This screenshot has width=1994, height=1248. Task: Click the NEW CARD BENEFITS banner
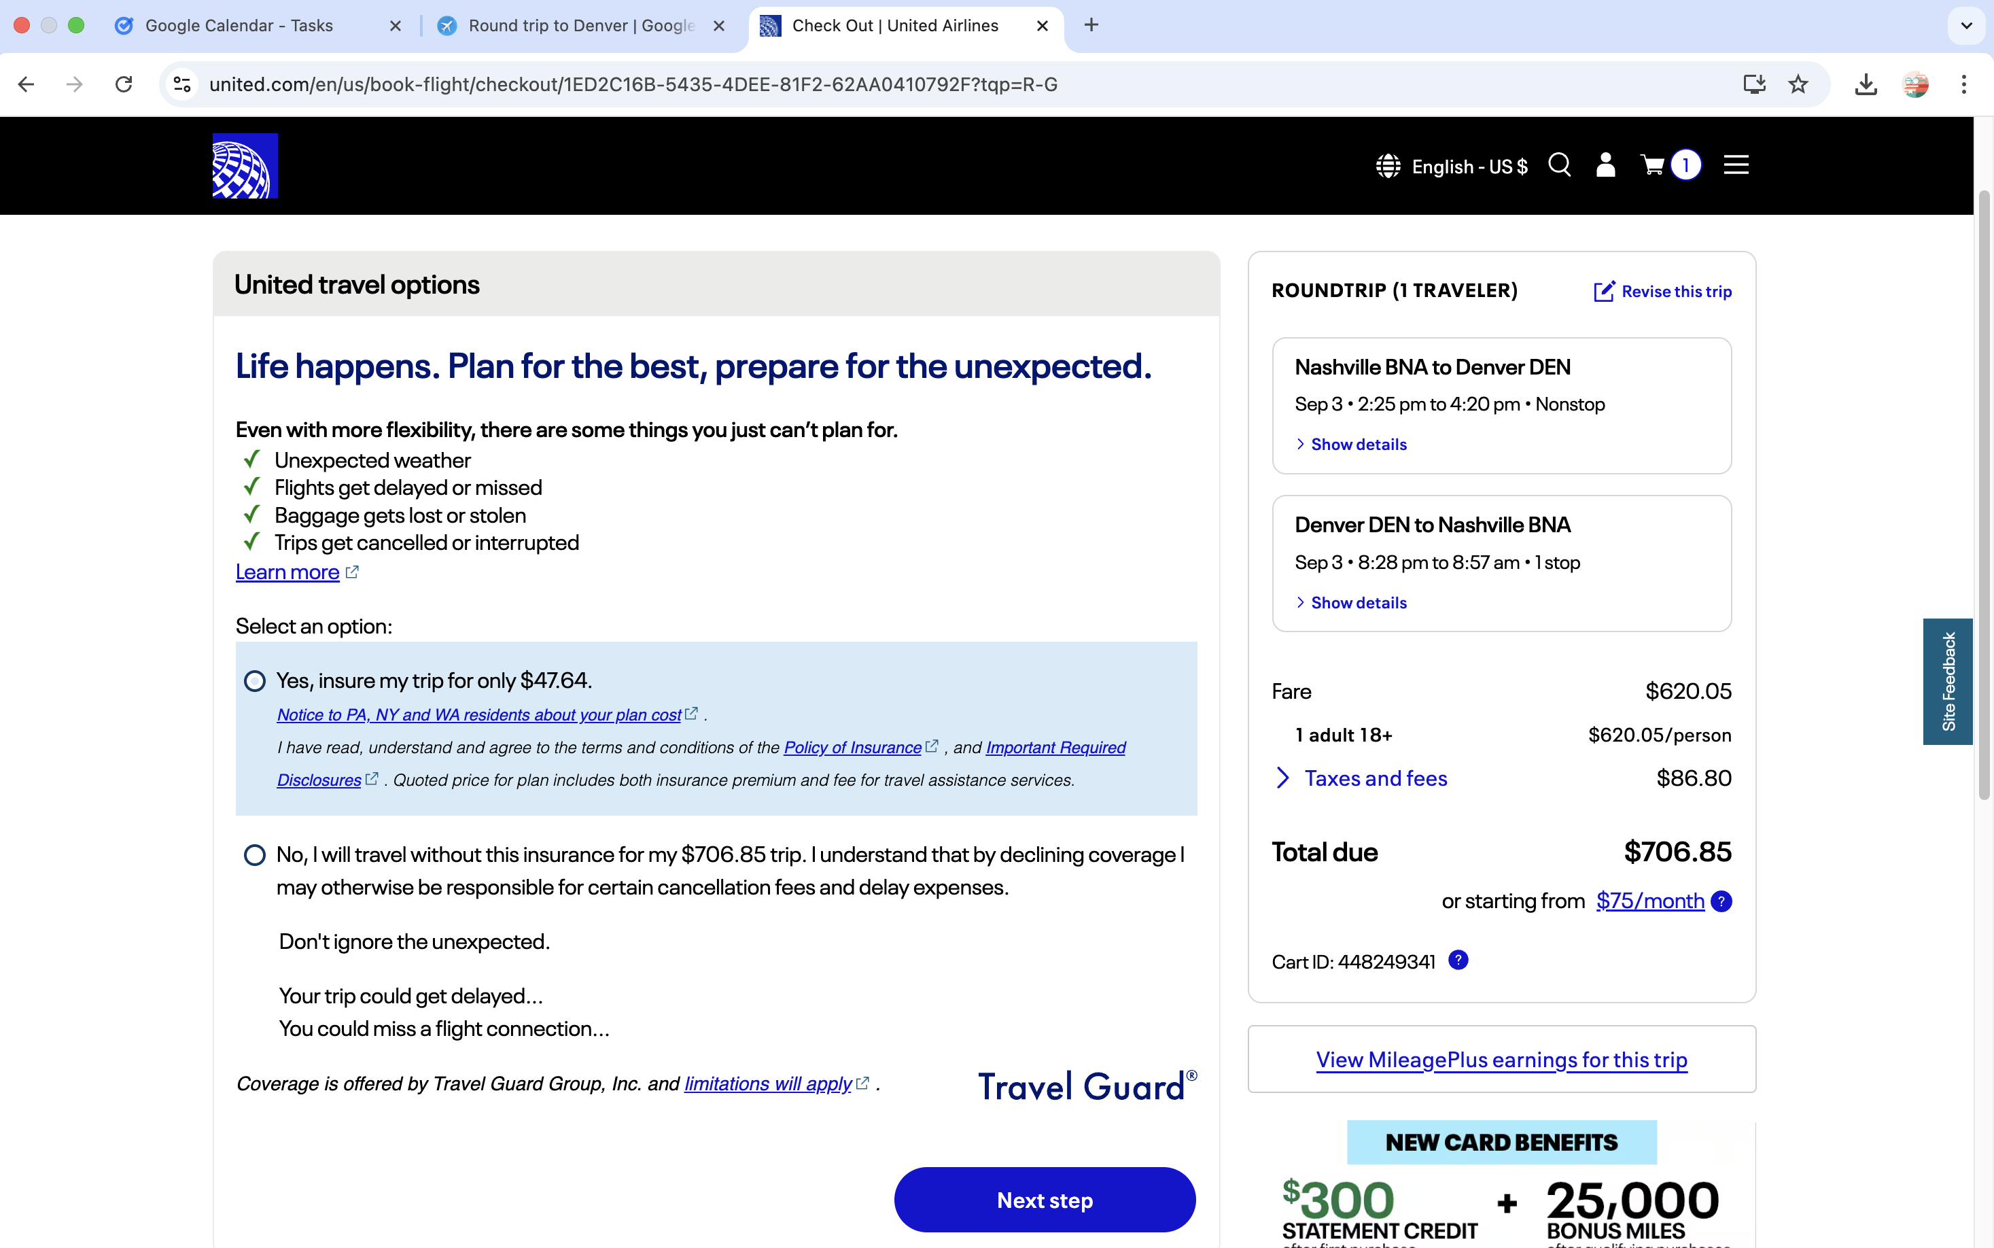tap(1501, 1143)
